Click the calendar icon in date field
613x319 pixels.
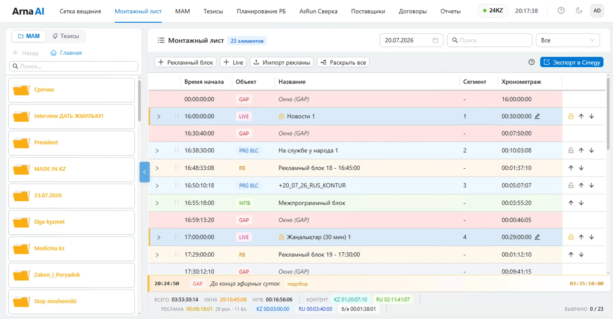(x=435, y=40)
